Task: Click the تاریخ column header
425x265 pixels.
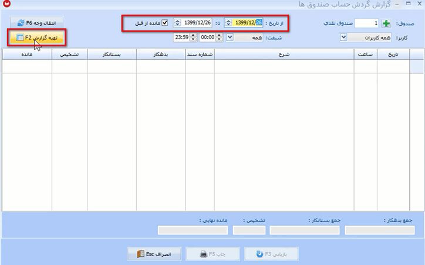Action: (393, 55)
